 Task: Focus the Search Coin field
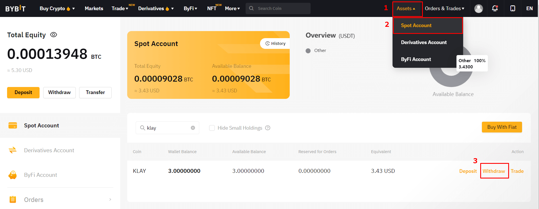pos(278,8)
